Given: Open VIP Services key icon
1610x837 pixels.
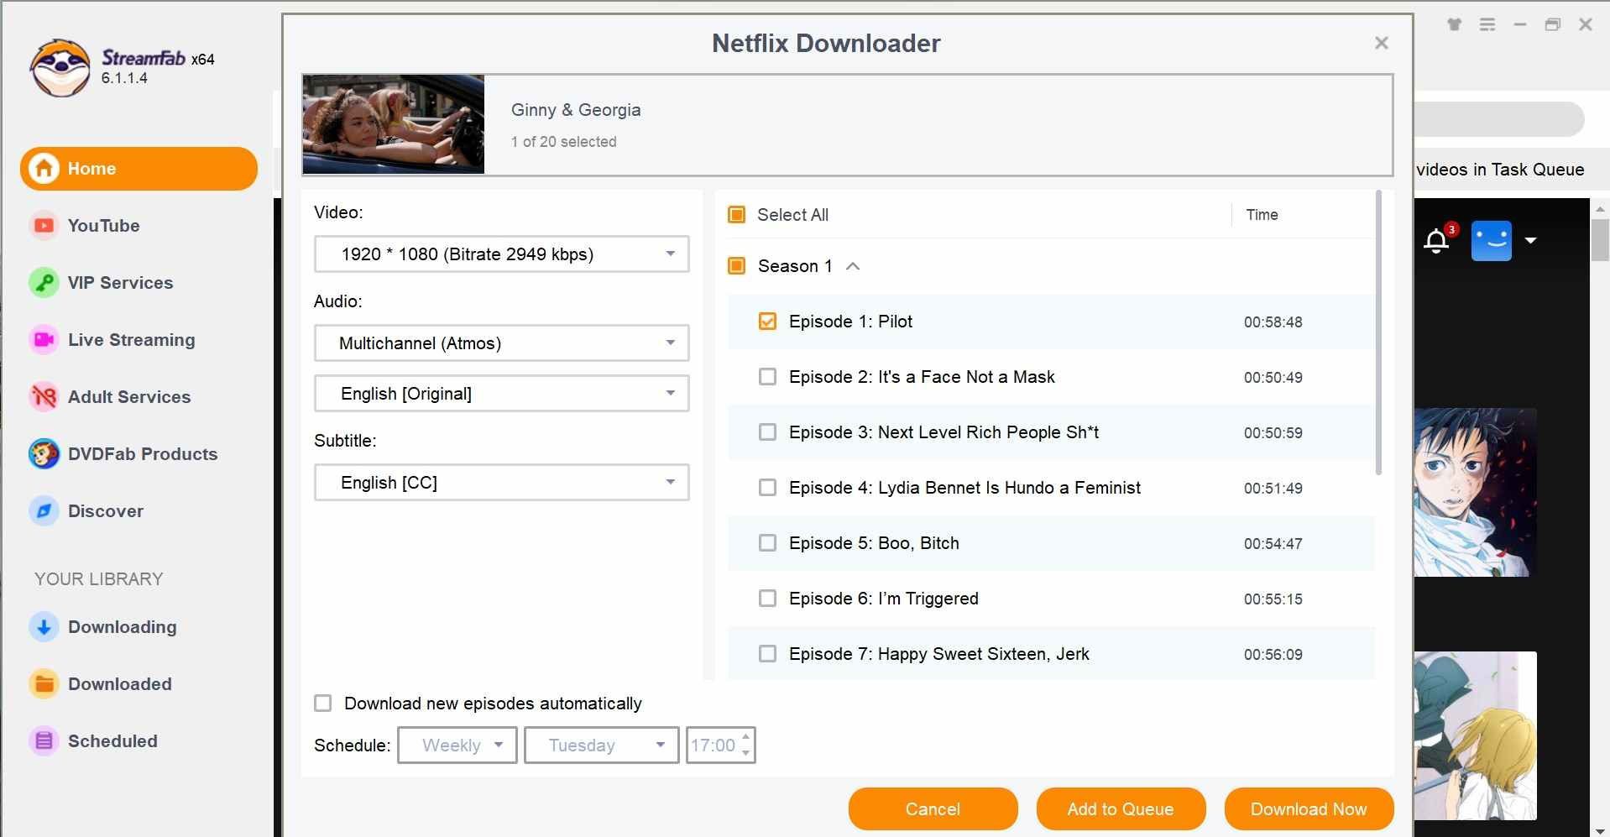Looking at the screenshot, I should (x=44, y=283).
